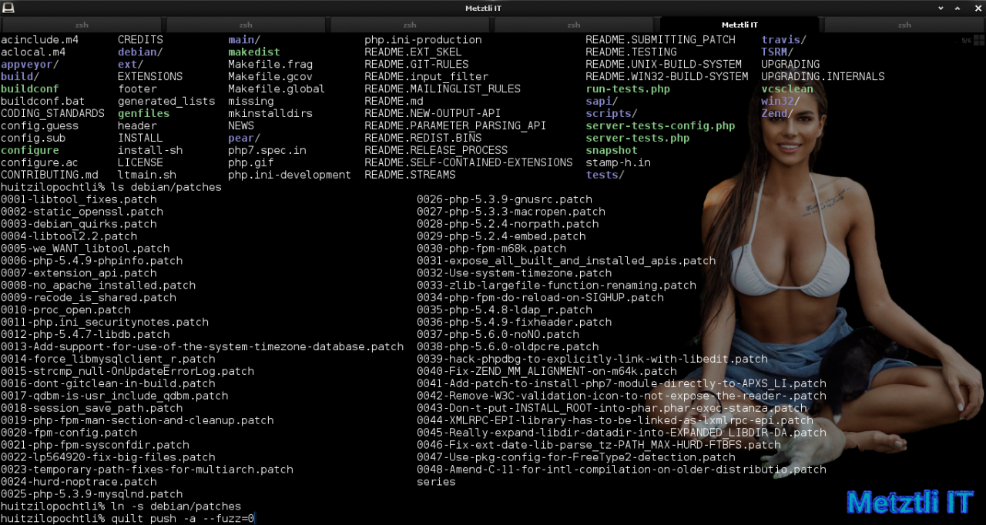This screenshot has width=986, height=525.
Task: Click 0005-we_WANT_libtool.patch
Action: click(x=85, y=249)
